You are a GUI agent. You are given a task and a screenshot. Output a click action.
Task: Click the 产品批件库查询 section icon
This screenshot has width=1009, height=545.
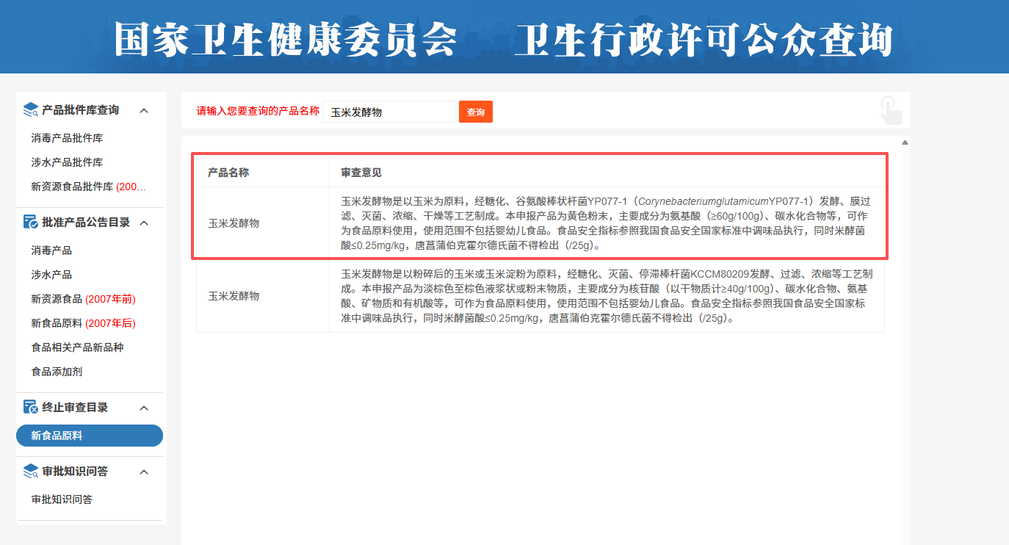click(x=30, y=110)
